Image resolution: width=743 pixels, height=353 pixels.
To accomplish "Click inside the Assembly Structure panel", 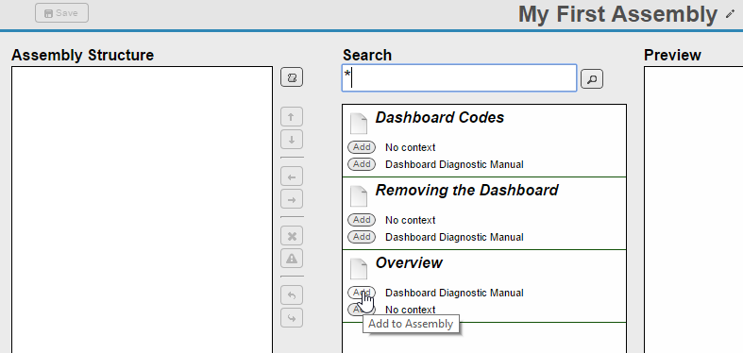I will [x=143, y=210].
